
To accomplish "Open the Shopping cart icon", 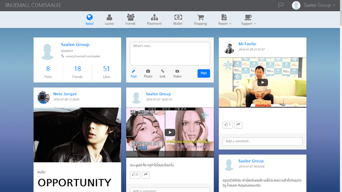I will tap(200, 17).
